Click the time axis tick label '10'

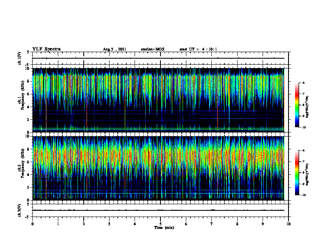[x=288, y=224]
